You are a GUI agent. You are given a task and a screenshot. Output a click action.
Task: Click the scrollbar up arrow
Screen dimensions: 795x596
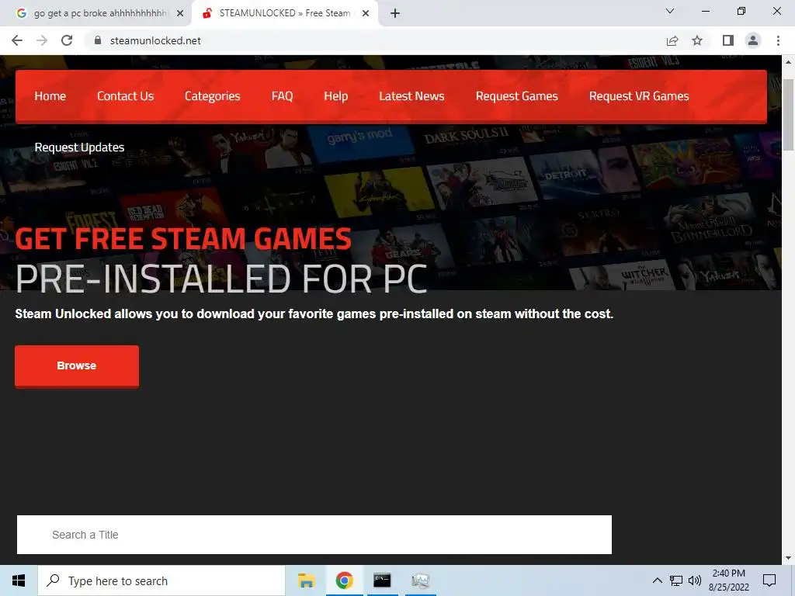tap(788, 62)
